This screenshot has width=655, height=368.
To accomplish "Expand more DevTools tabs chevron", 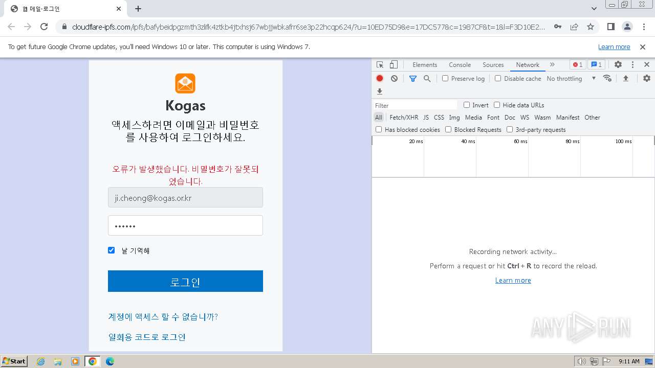I will coord(552,65).
